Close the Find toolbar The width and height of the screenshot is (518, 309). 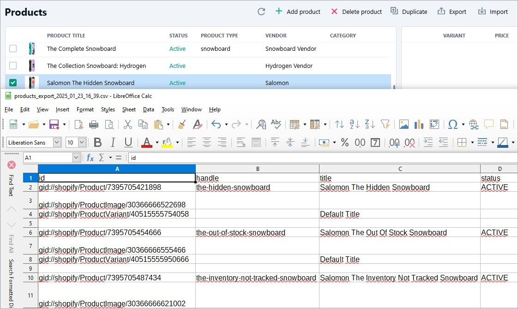click(x=12, y=164)
